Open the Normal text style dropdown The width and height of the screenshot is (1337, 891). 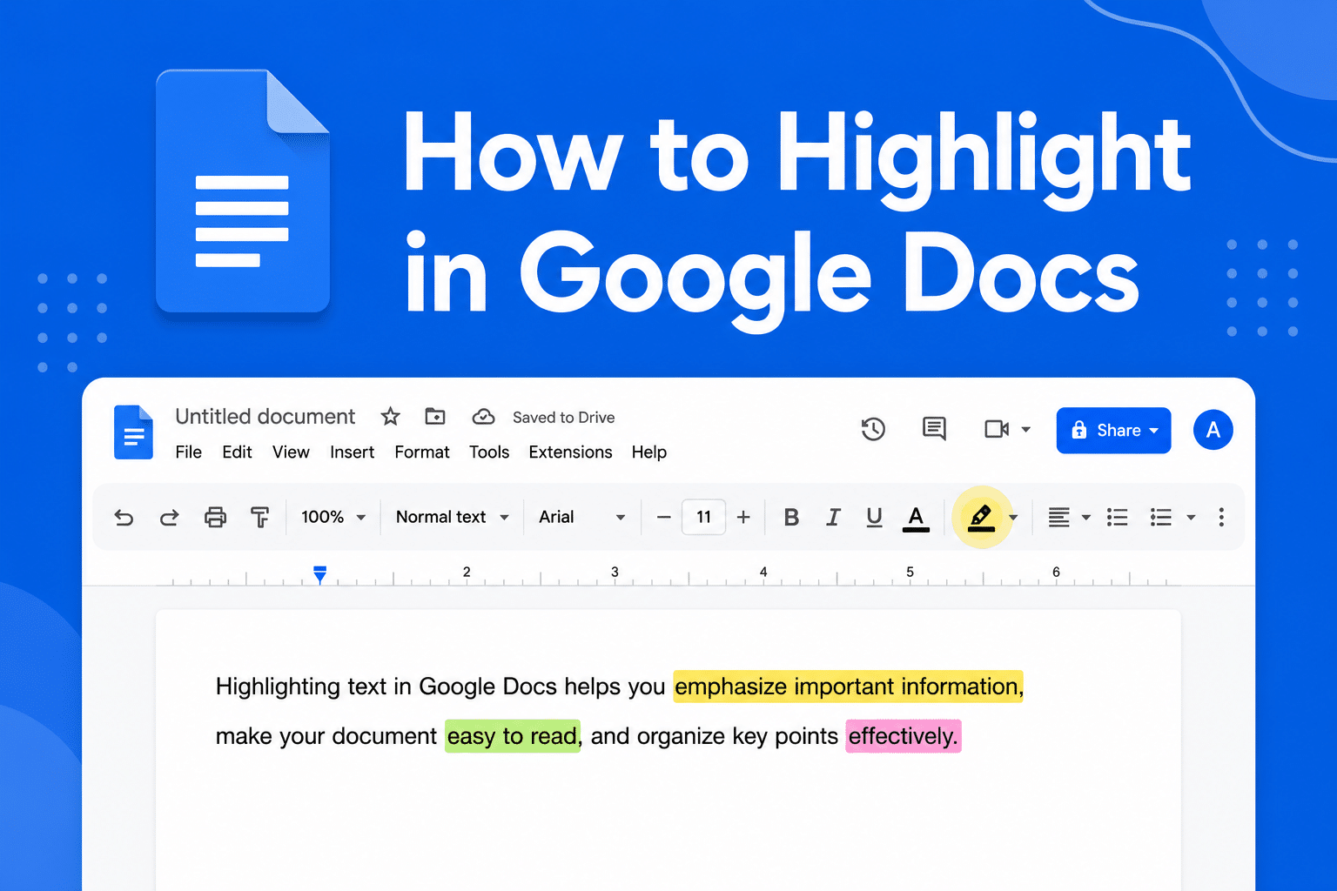[x=452, y=517]
